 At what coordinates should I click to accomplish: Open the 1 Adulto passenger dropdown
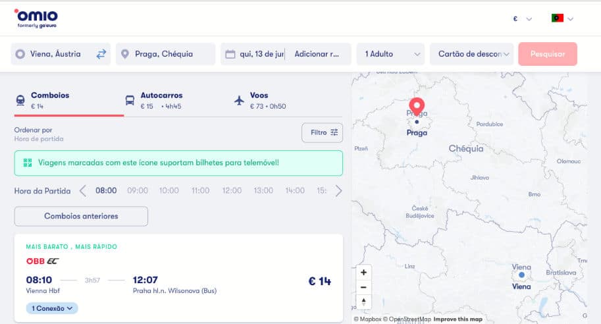(390, 54)
